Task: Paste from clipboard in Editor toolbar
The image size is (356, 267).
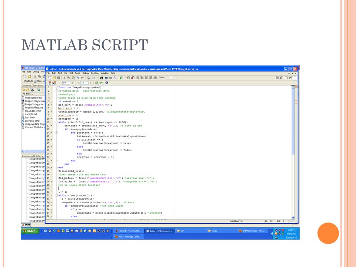Action: click(x=73, y=78)
